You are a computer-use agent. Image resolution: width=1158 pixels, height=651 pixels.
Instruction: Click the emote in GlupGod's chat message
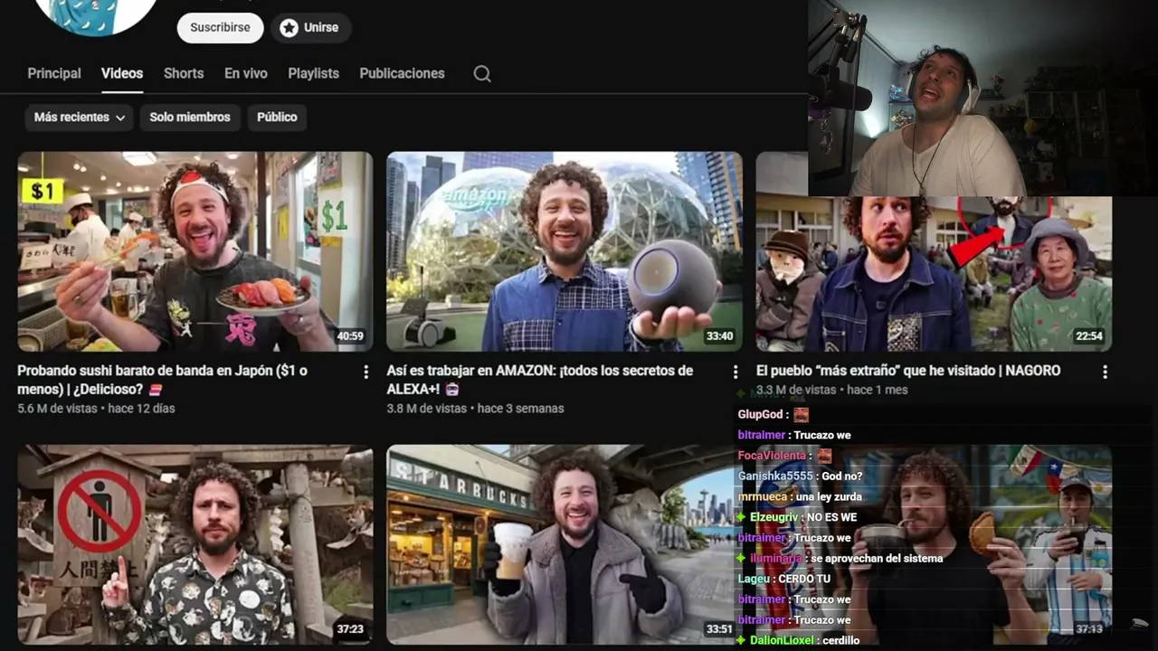(x=801, y=415)
